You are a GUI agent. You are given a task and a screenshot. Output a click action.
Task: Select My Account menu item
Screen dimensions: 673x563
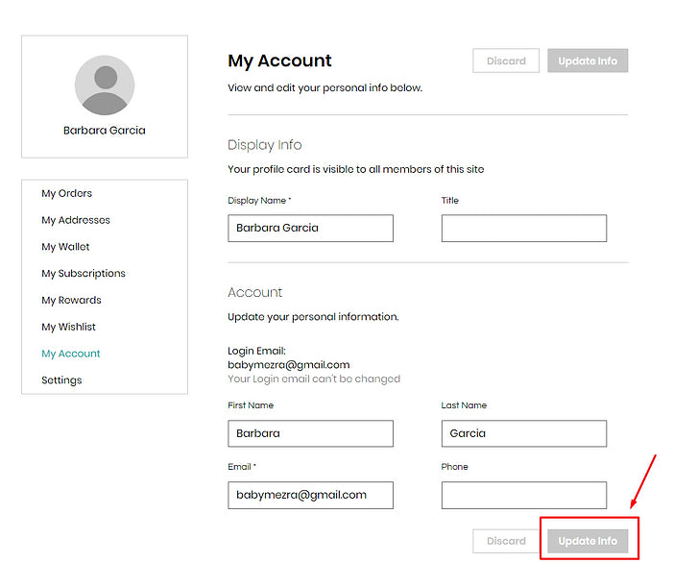point(70,354)
